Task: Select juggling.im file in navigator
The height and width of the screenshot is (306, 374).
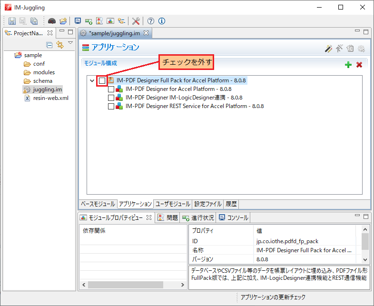Action: click(47, 89)
